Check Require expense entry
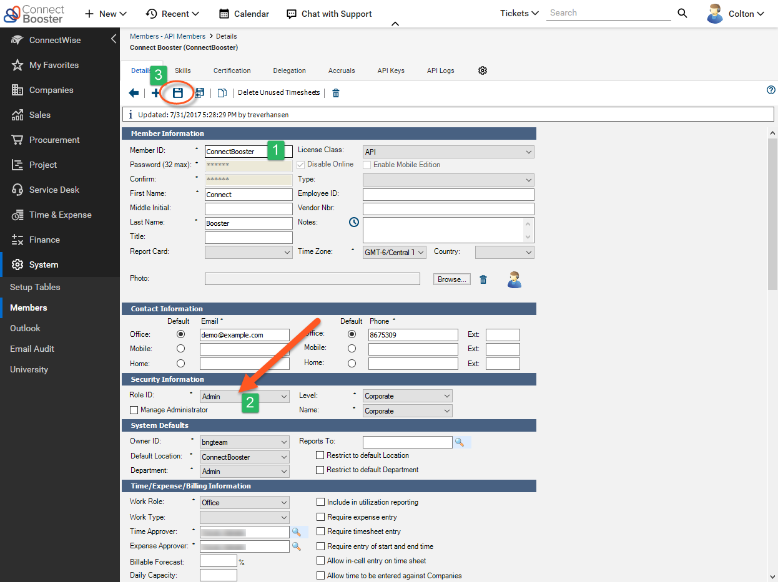 point(321,517)
